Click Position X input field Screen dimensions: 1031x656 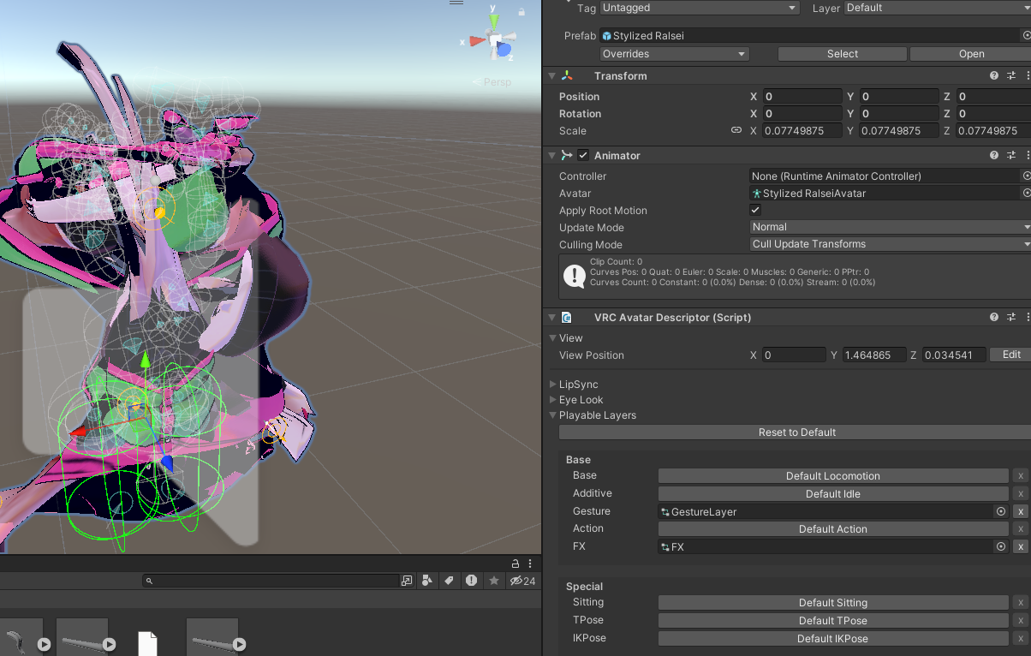coord(802,97)
